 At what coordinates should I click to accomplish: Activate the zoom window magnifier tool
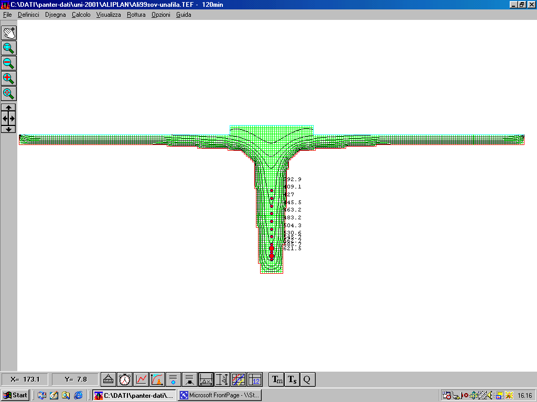(x=9, y=48)
